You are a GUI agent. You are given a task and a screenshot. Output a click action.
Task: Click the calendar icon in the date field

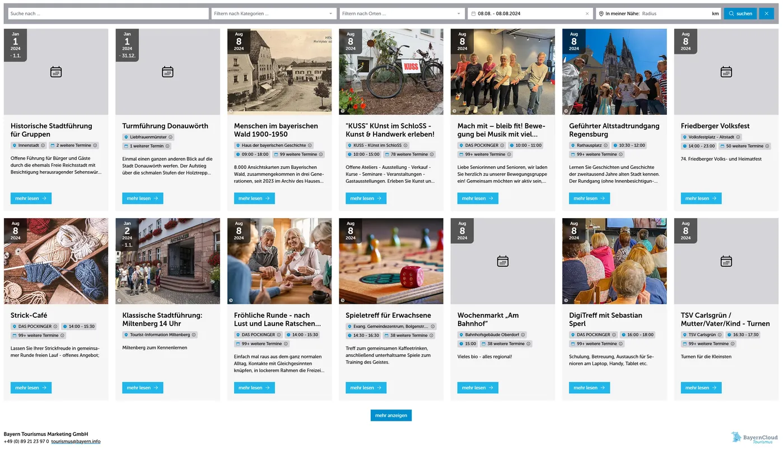coord(473,13)
